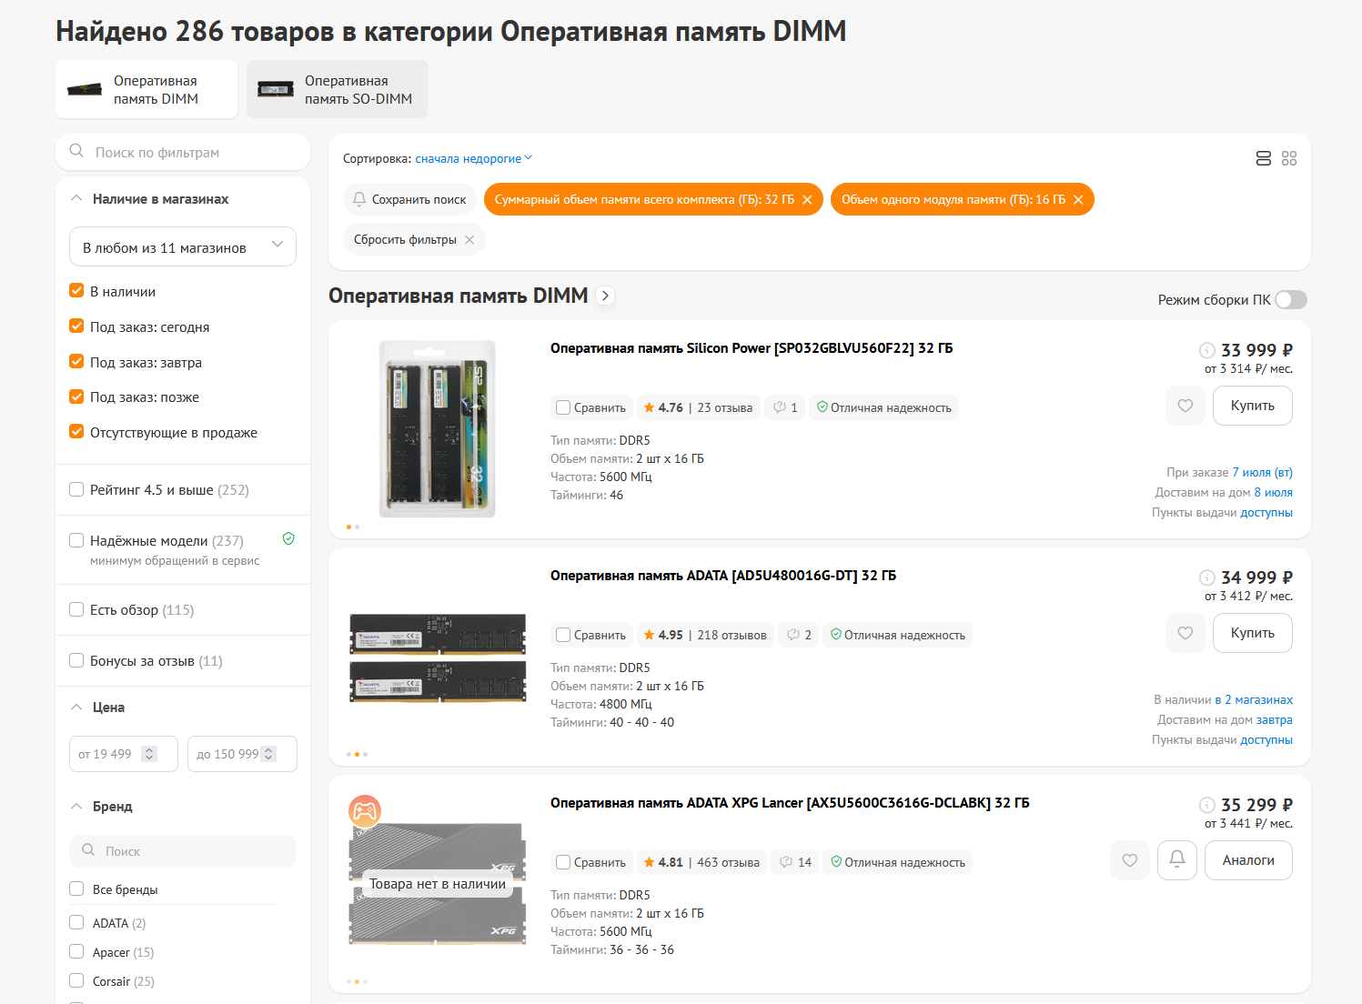
Task: Click Сбросить фильтры button
Action: click(x=414, y=239)
